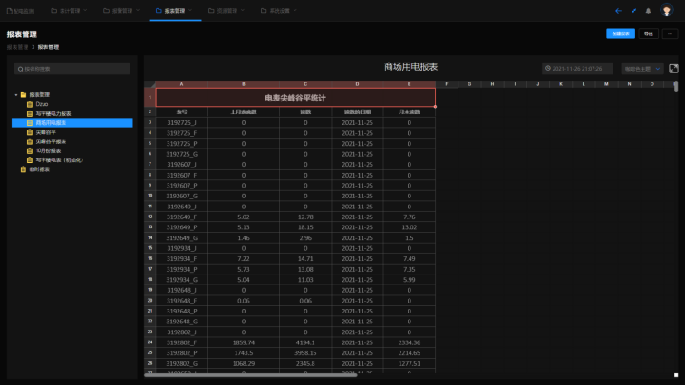This screenshot has height=385, width=685.
Task: Click cell value 4194.1
Action: (305, 342)
